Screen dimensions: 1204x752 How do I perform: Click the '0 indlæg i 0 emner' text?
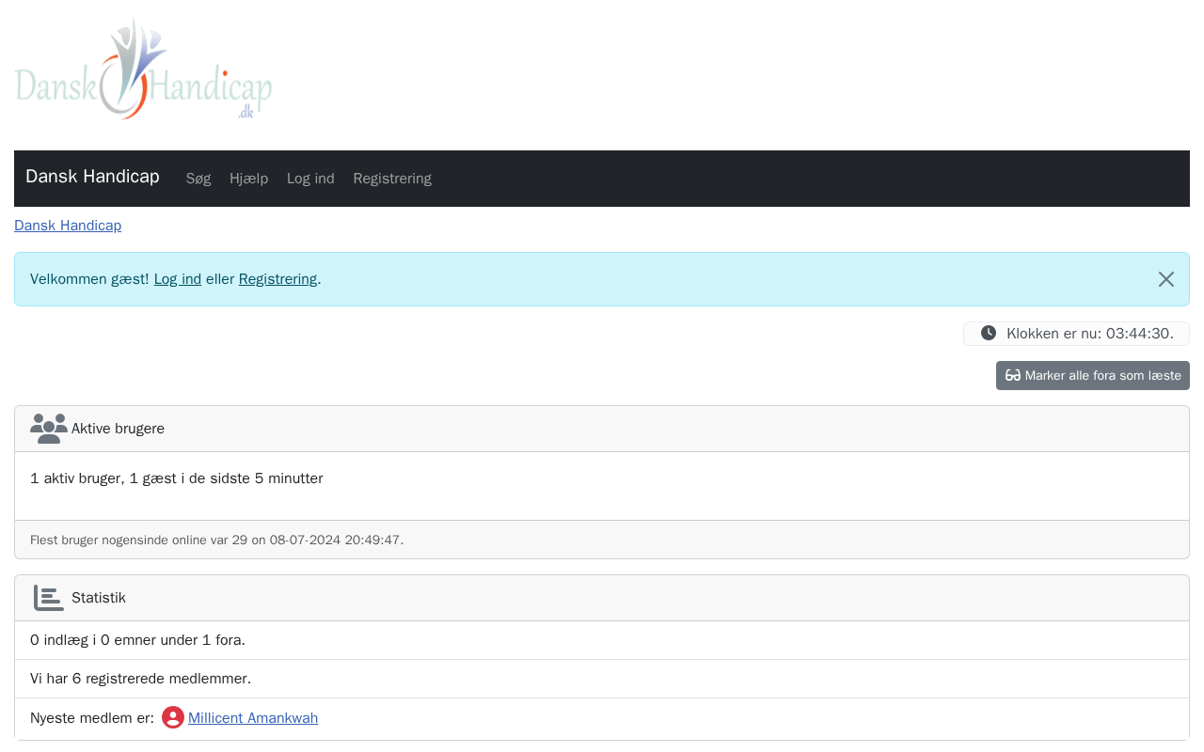pos(137,640)
